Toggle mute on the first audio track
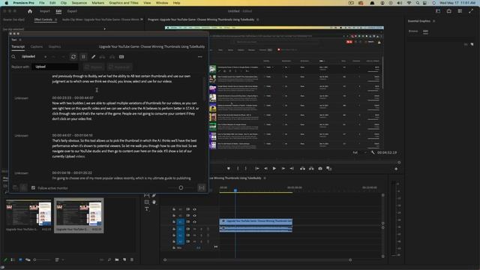 pyautogui.click(x=194, y=229)
